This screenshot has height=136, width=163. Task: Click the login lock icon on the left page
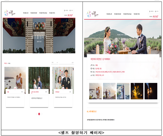70,10
